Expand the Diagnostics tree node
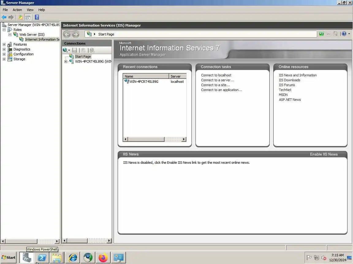Image resolution: width=353 pixels, height=264 pixels. coord(4,50)
